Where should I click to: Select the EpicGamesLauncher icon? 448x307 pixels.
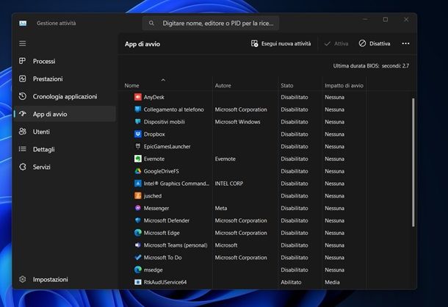[138, 146]
